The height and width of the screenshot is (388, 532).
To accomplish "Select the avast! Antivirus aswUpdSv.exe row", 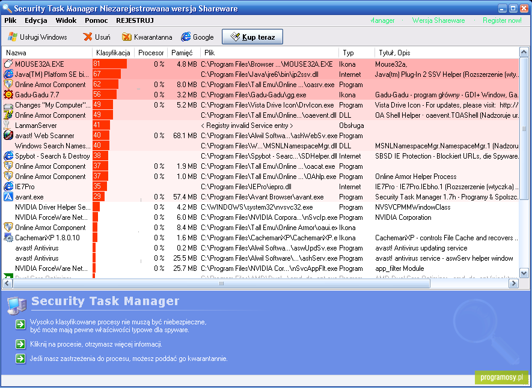I will [260, 247].
